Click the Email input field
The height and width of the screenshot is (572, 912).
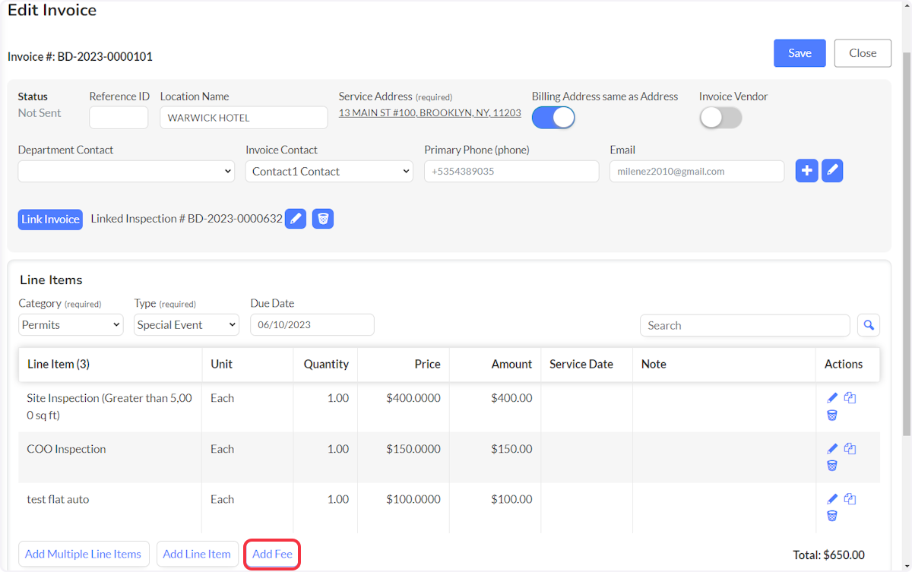point(697,171)
